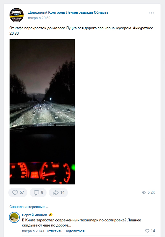Viewport: 165px width, 237px height.
Task: Open the post timestamp вчера в 20:39
Action: [x=39, y=18]
